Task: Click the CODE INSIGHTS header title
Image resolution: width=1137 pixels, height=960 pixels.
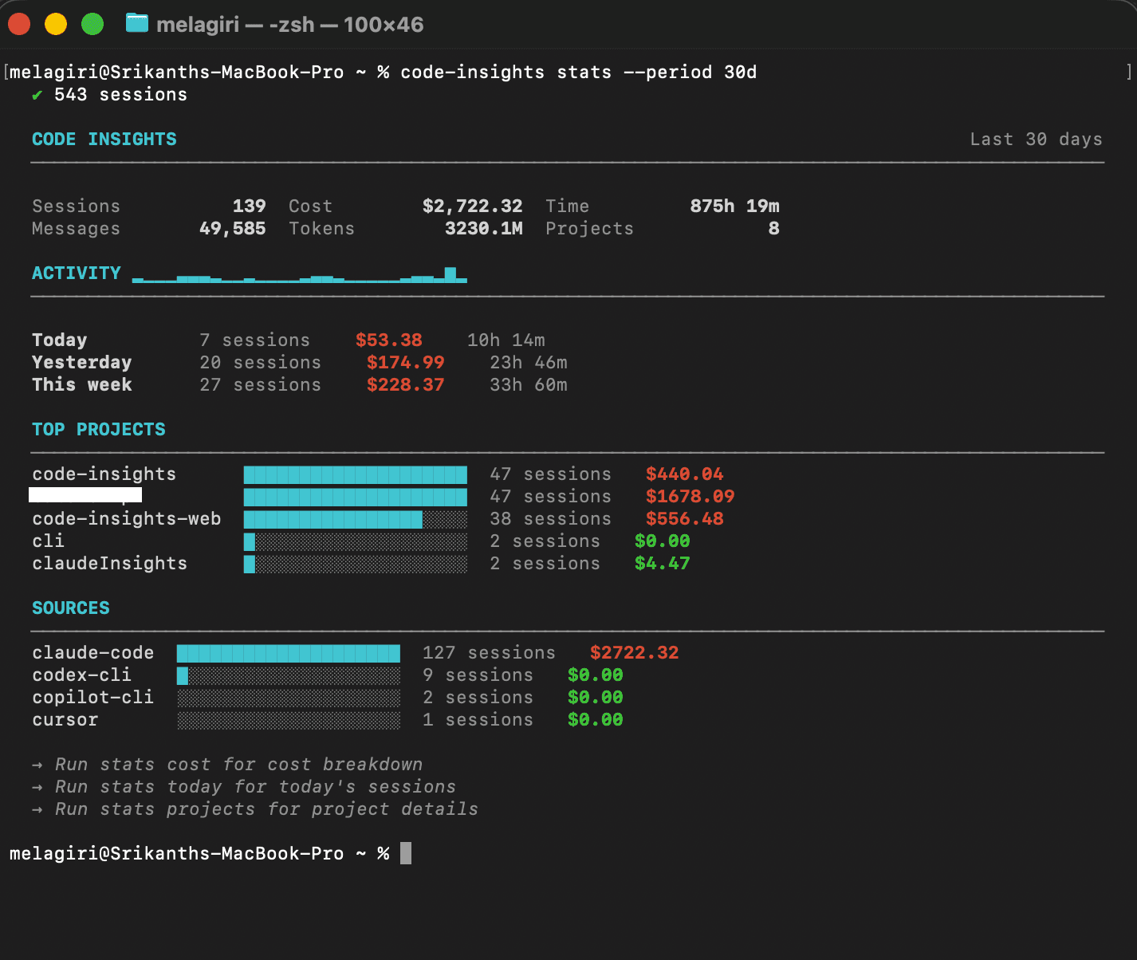Action: (x=104, y=139)
